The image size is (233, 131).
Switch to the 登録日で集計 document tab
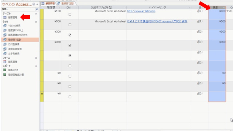click(x=66, y=3)
